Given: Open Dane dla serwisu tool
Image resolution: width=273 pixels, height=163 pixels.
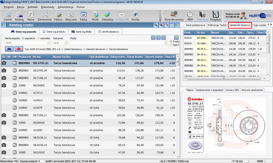Looking at the screenshot, I should 174,16.
